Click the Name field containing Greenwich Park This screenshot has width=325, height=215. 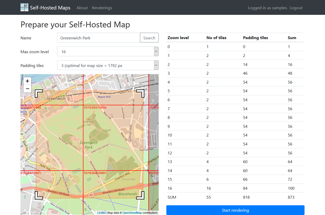[98, 38]
